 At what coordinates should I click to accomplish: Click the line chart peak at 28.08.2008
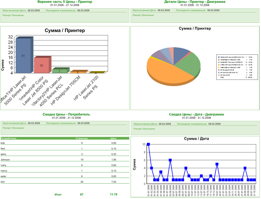point(245,168)
